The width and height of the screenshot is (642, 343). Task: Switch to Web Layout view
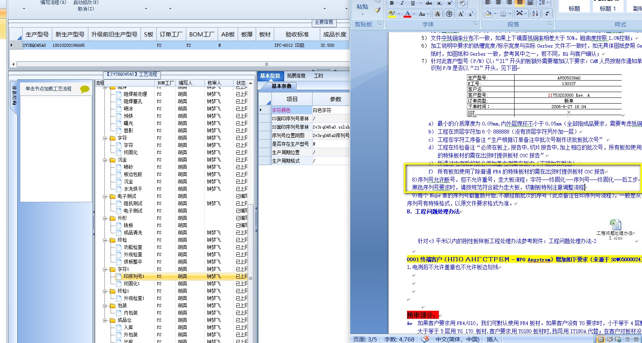tap(618, 340)
